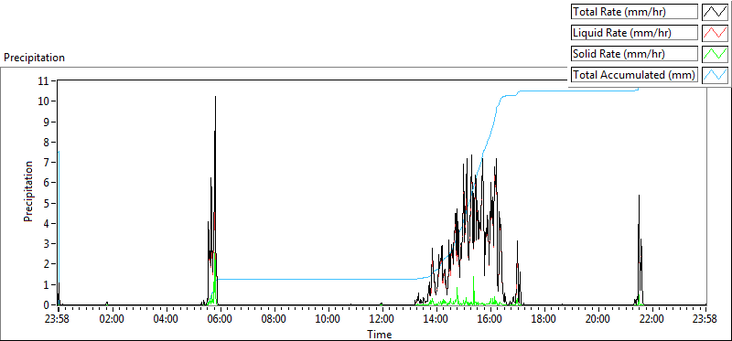This screenshot has height=341, width=732.
Task: Click the Total Rate black plot icon
Action: [x=714, y=12]
